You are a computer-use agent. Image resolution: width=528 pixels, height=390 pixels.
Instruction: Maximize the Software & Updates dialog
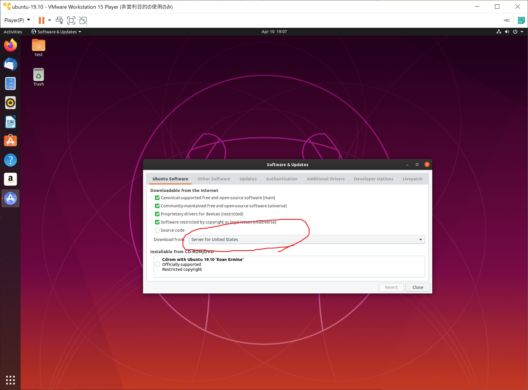tap(417, 164)
